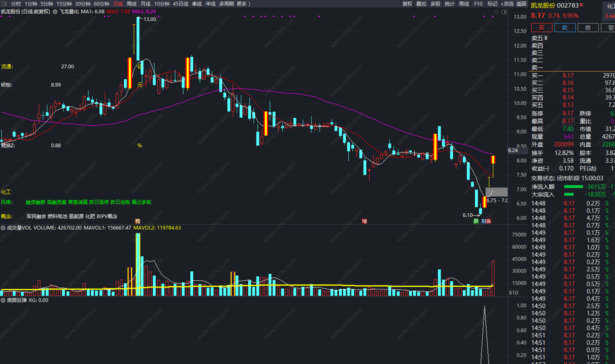This screenshot has width=615, height=364.
Task: Expand the 底部反弹 indicator selector
Action: click(x=3, y=300)
